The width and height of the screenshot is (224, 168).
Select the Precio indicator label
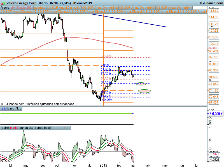pyautogui.click(x=5, y=8)
